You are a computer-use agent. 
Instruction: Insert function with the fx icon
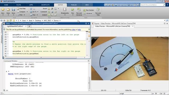point(52,8)
